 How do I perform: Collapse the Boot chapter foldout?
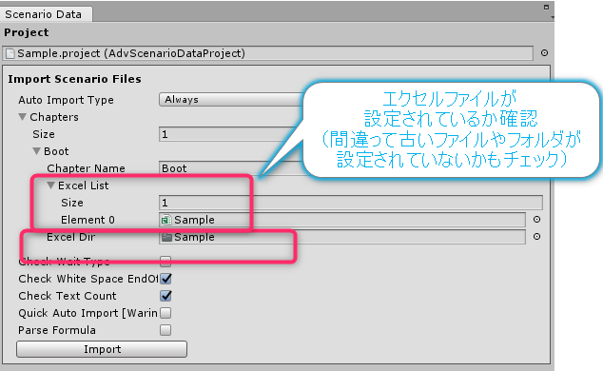[36, 151]
